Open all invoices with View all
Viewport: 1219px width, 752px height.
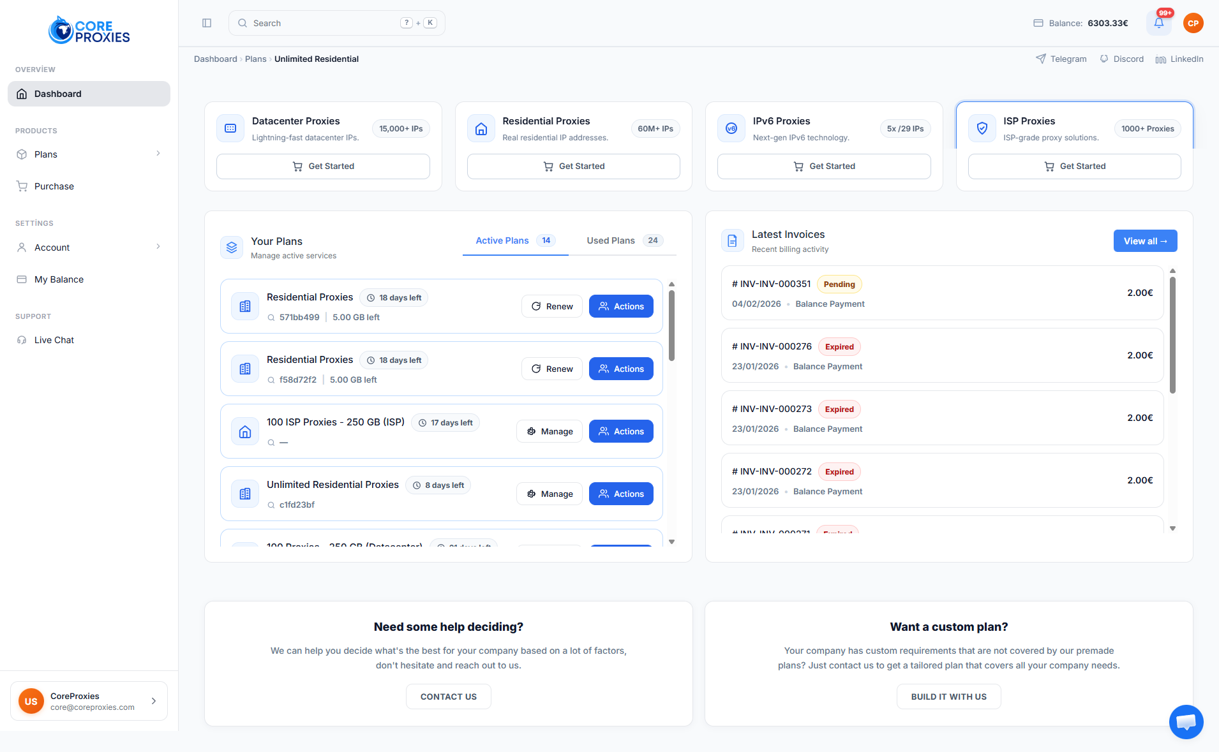pos(1144,240)
